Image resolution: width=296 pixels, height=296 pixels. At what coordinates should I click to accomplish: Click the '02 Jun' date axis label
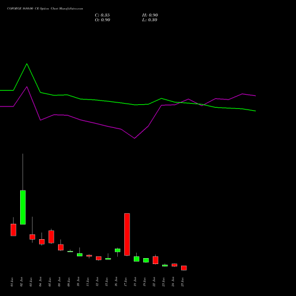pos(21,282)
